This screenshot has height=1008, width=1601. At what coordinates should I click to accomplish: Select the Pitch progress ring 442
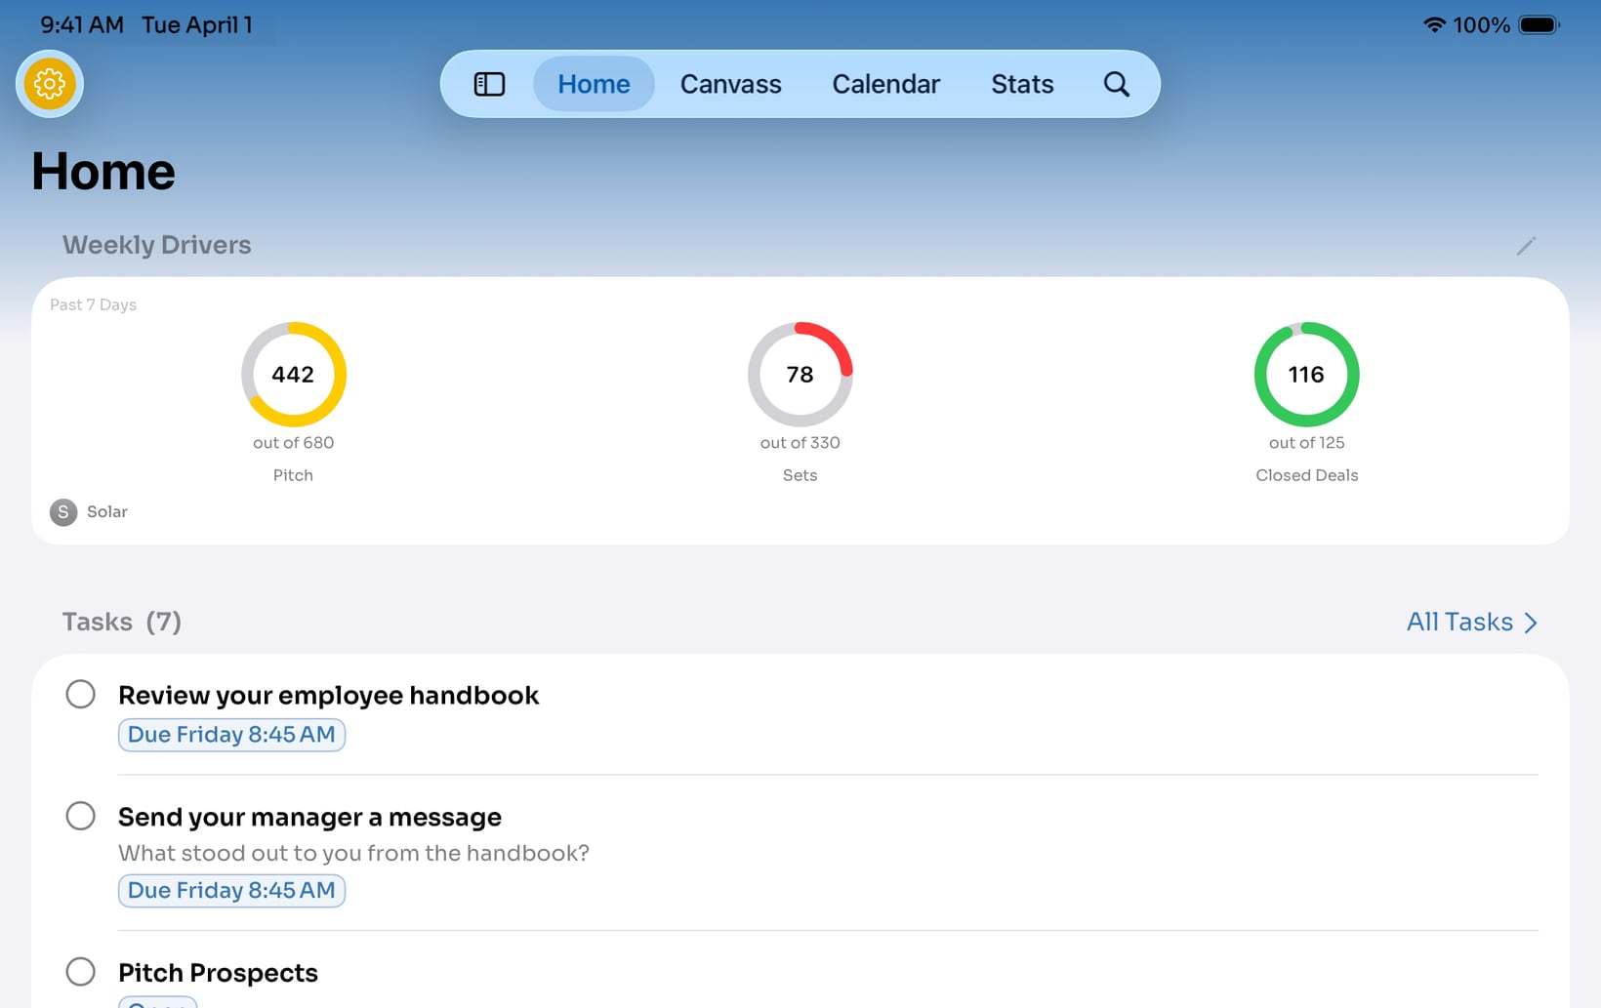(294, 375)
